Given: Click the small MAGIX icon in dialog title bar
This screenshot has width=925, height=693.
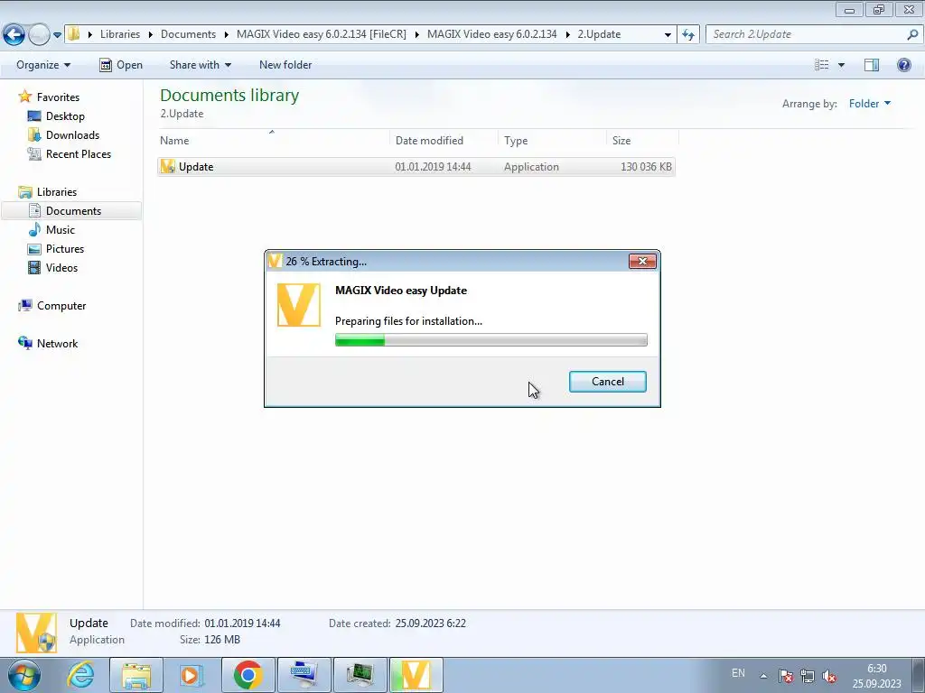Looking at the screenshot, I should point(275,261).
